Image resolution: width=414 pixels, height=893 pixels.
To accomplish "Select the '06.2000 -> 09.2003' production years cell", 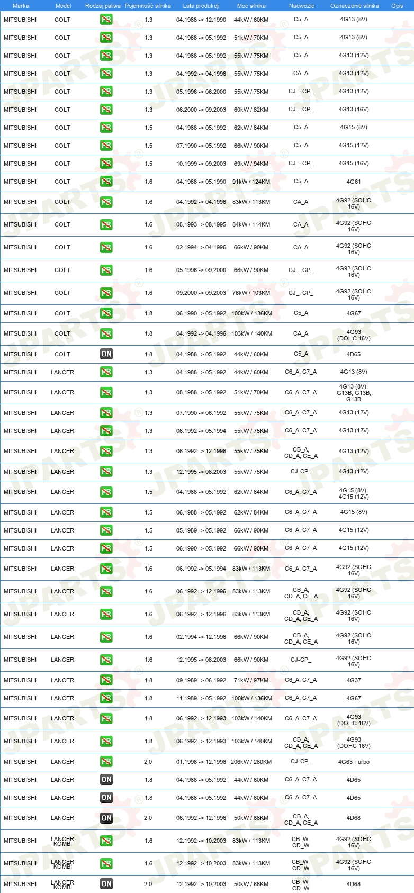I will point(201,110).
